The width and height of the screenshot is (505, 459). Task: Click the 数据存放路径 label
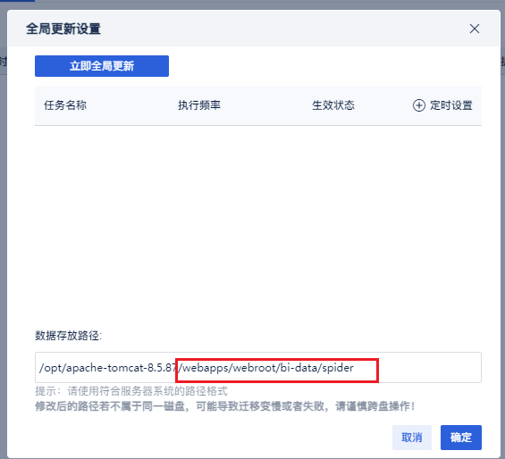coord(68,336)
